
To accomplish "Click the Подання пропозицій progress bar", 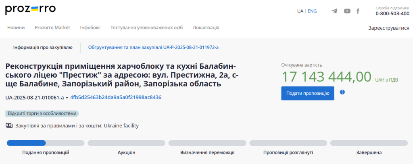I will tap(46, 143).
